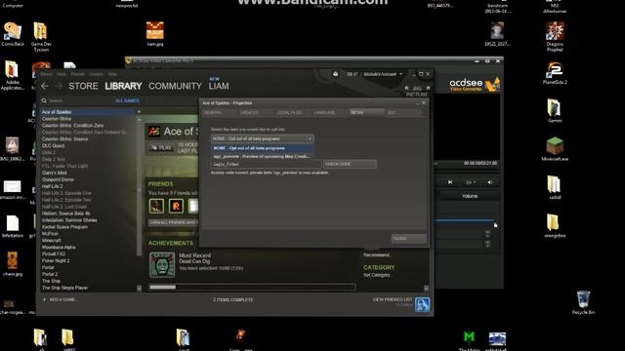This screenshot has width=625, height=351.
Task: Select DLC Quest in library list
Action: click(53, 145)
